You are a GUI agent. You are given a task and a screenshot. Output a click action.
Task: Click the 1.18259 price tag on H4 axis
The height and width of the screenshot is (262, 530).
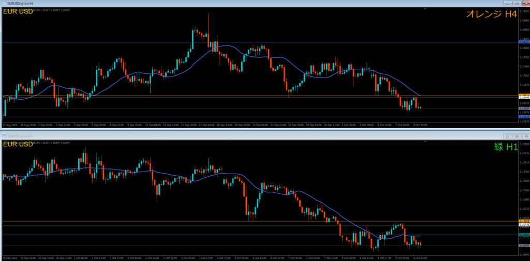(523, 42)
